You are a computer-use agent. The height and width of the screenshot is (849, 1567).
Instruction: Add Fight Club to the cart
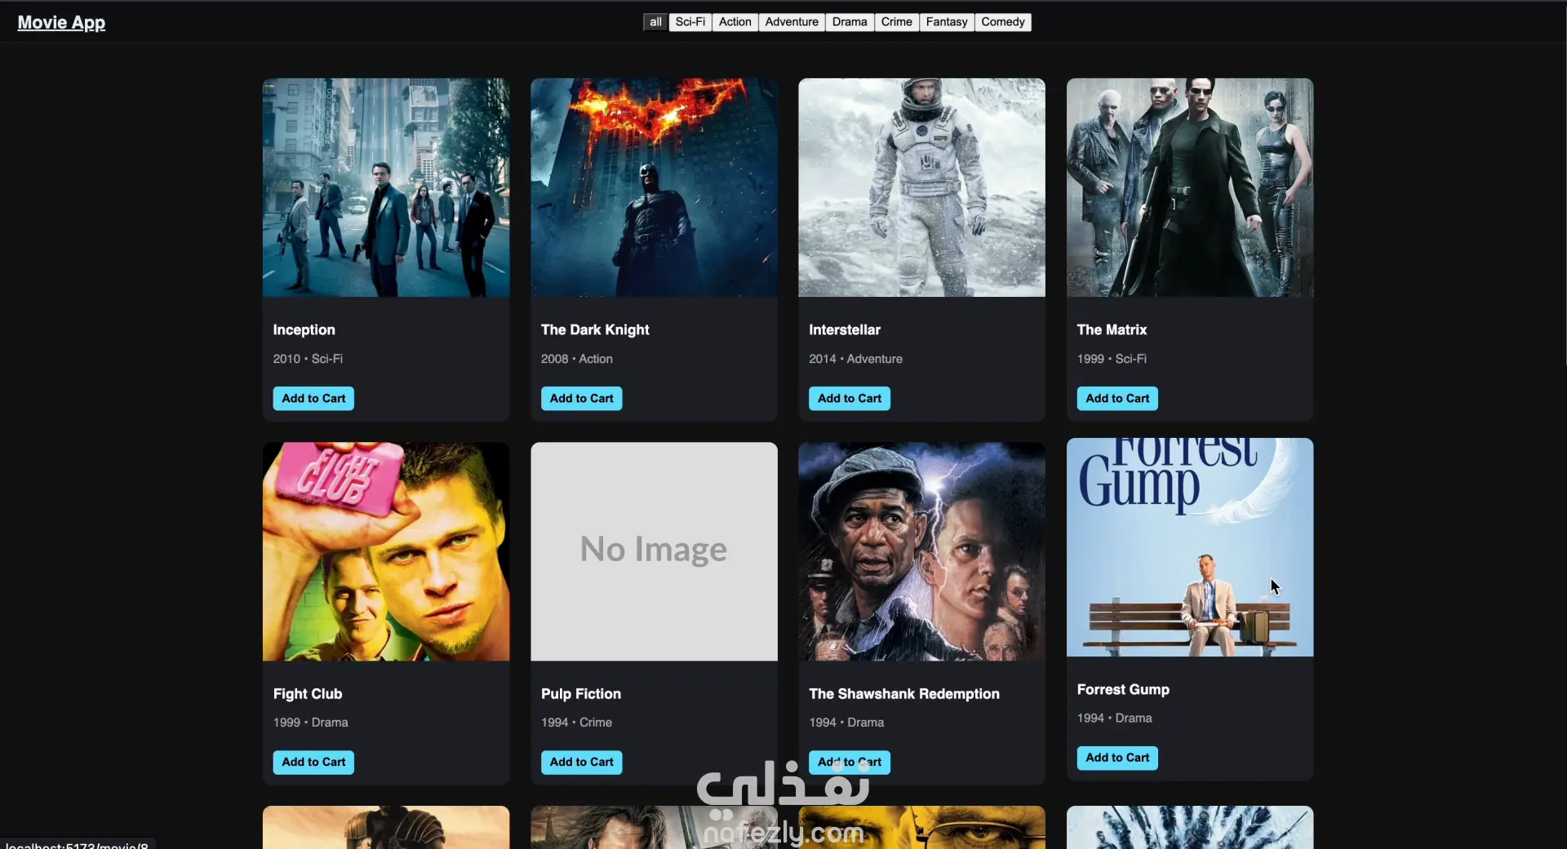click(313, 763)
